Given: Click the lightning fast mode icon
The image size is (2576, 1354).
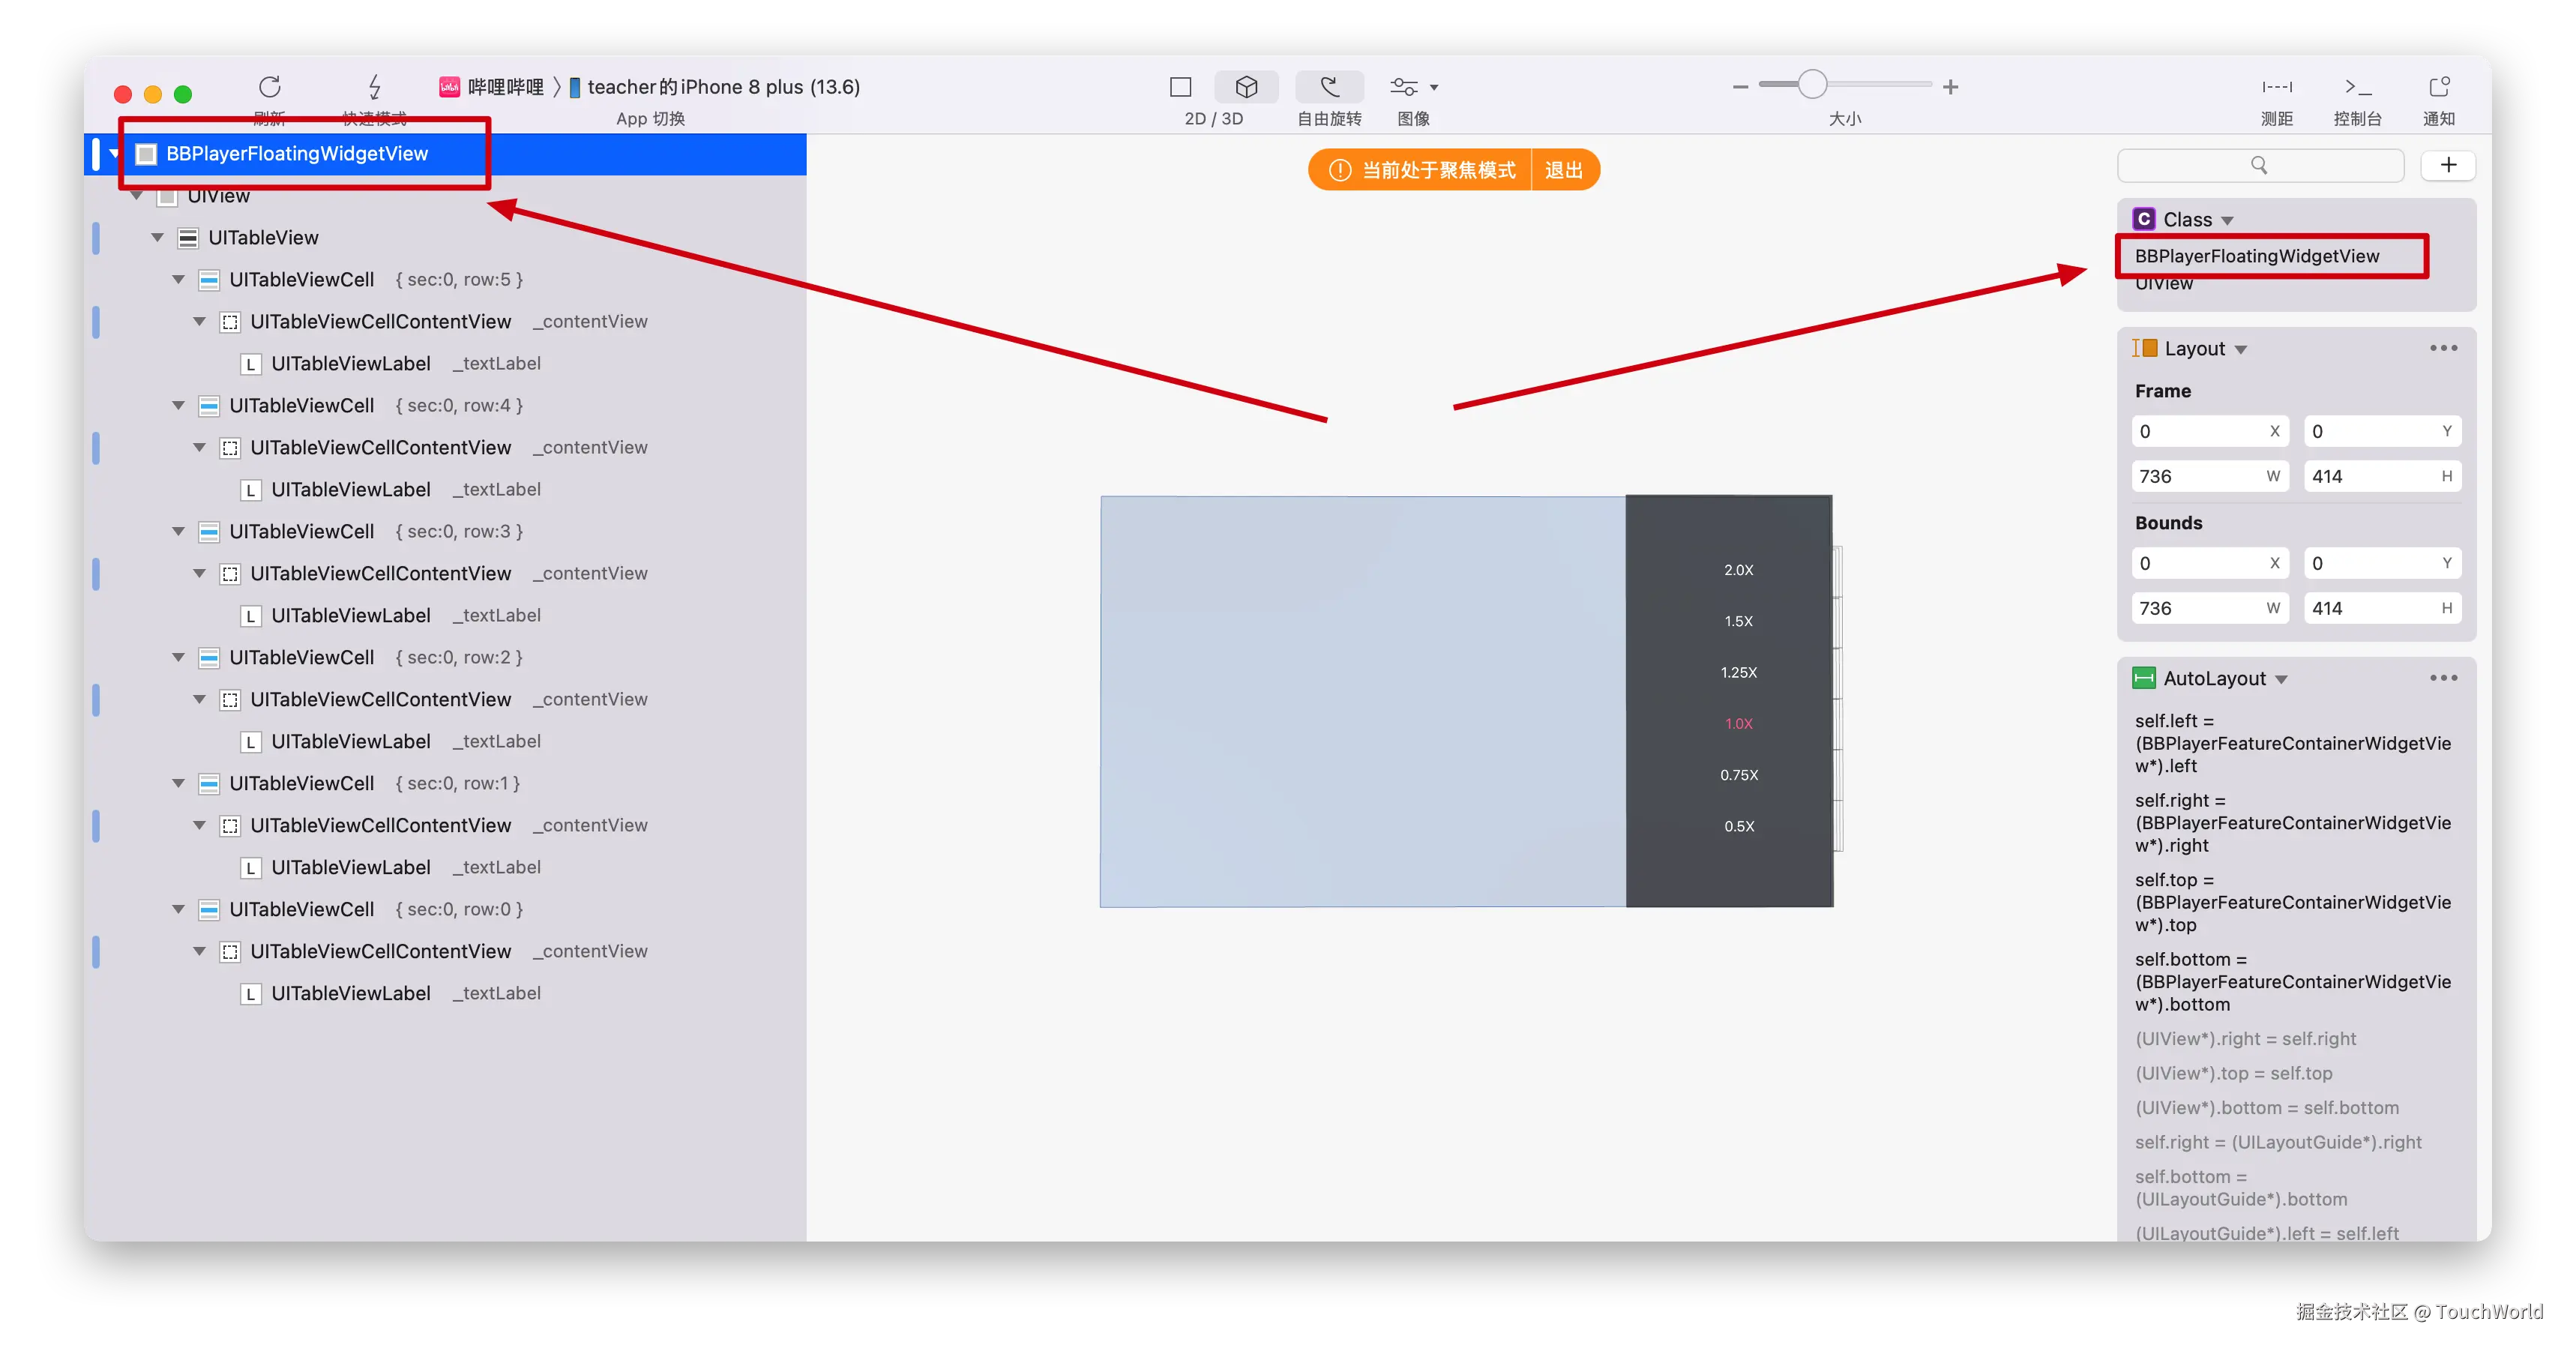Looking at the screenshot, I should tap(374, 87).
